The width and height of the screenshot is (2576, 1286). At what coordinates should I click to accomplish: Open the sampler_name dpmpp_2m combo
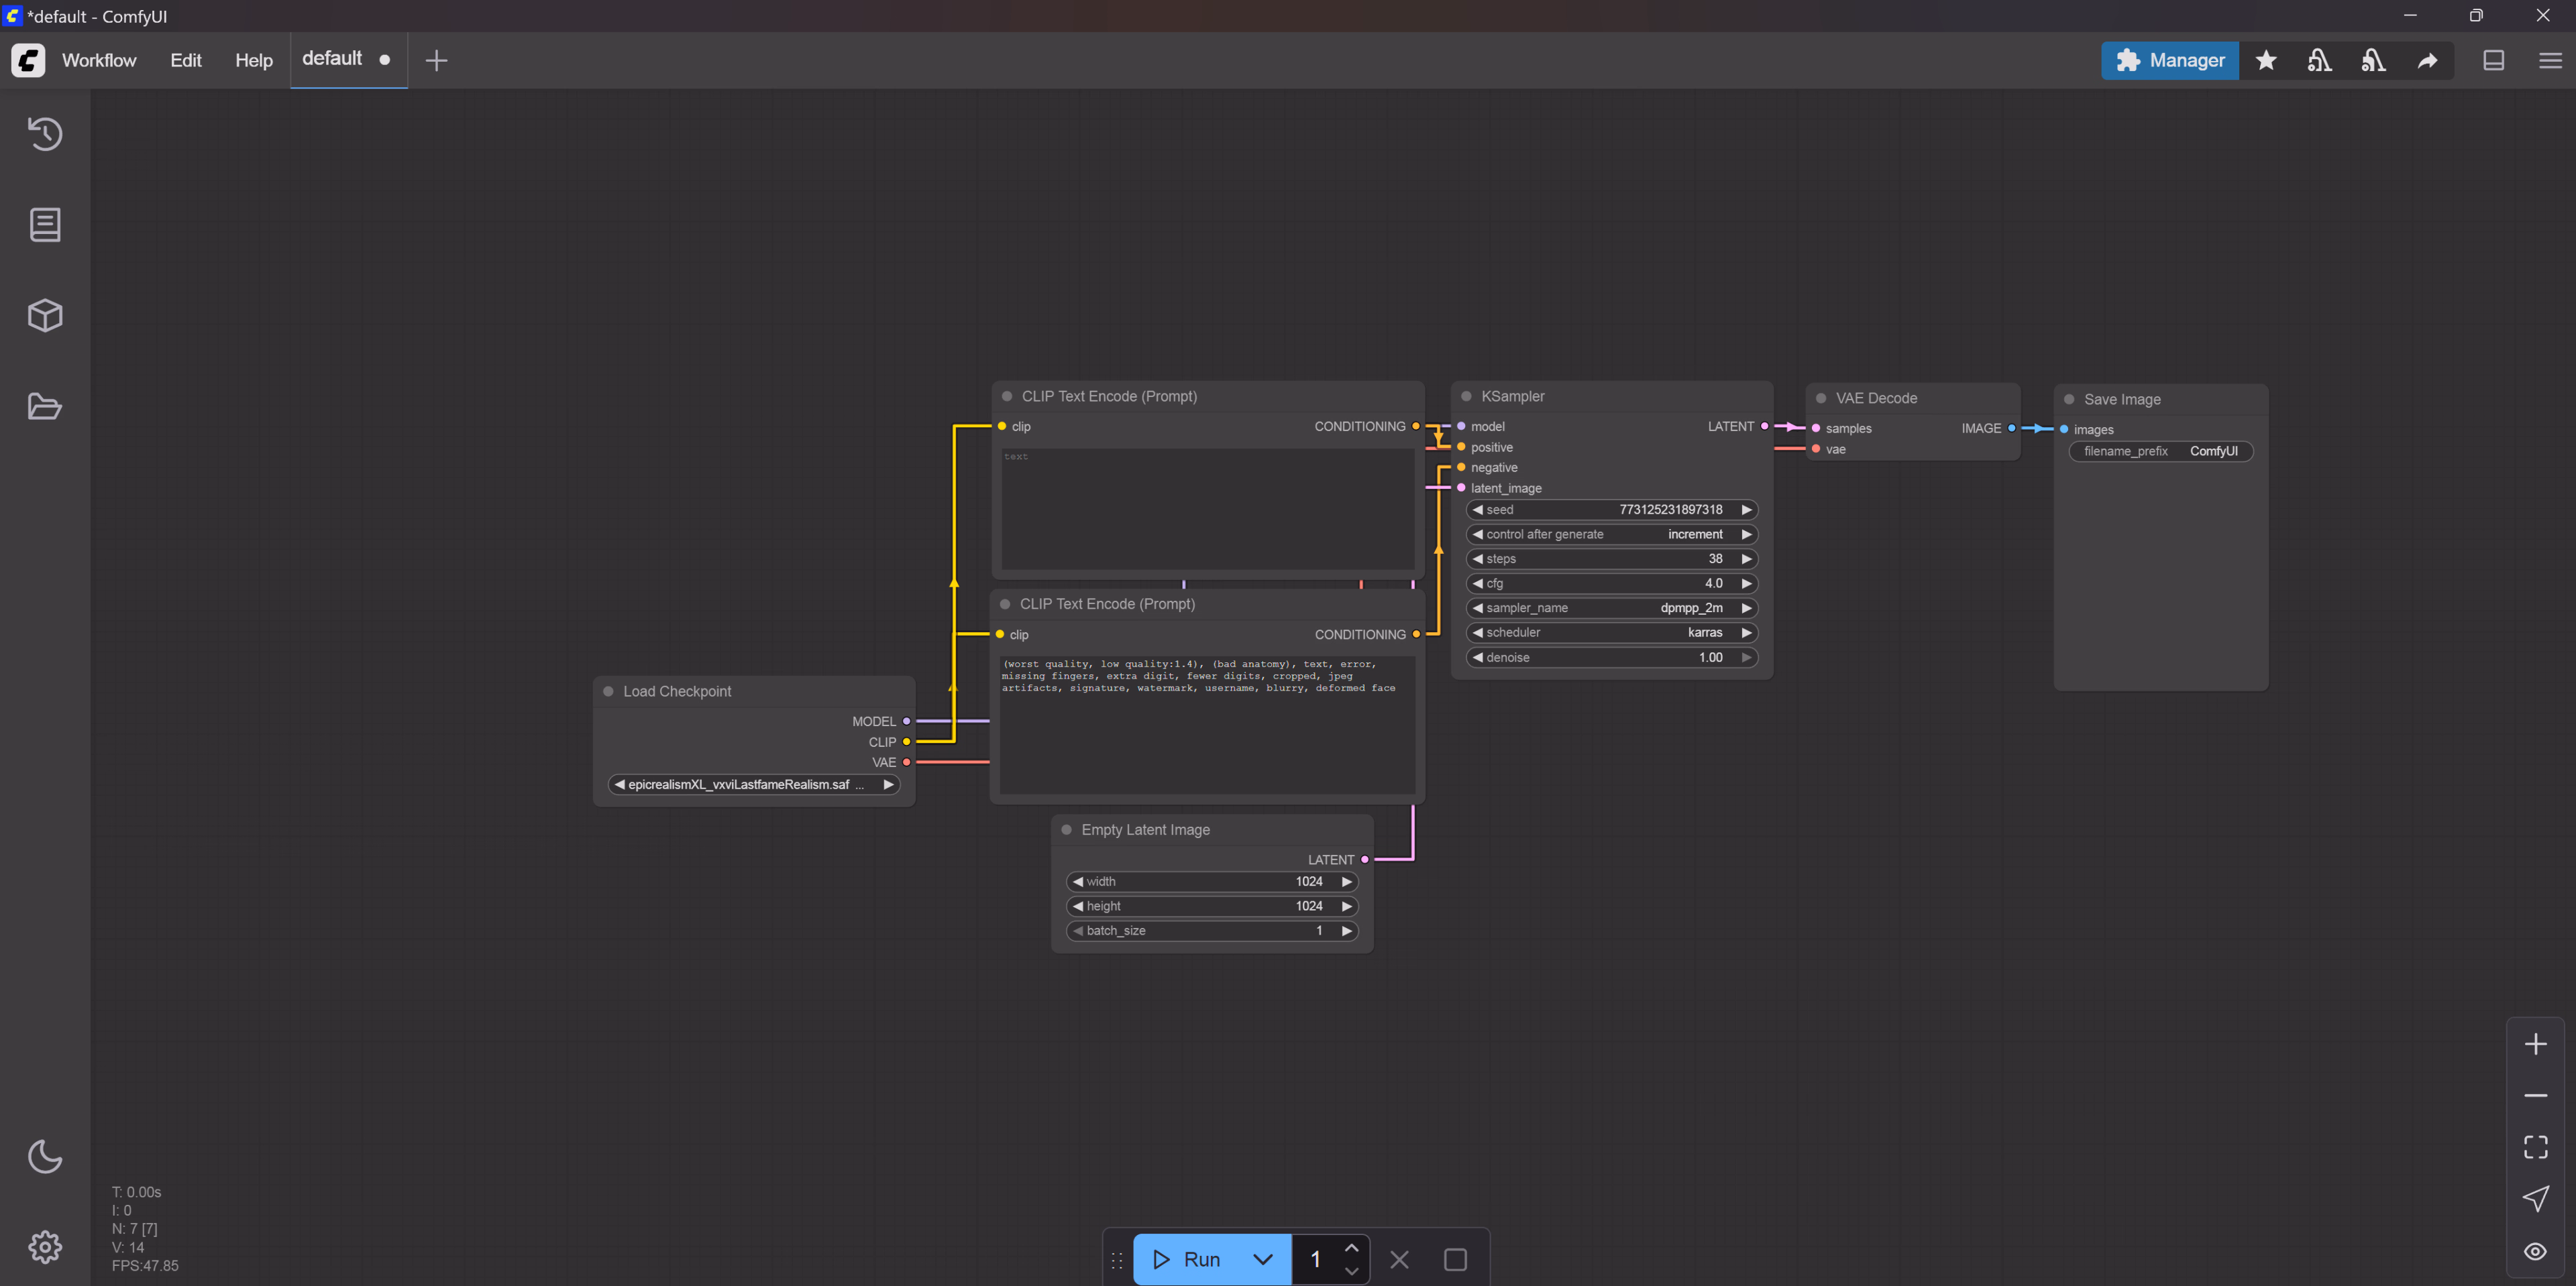tap(1611, 609)
